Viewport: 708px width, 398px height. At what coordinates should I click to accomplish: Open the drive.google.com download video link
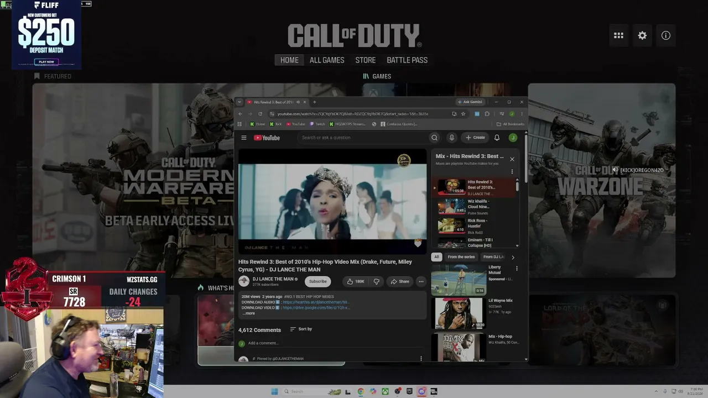coord(316,307)
